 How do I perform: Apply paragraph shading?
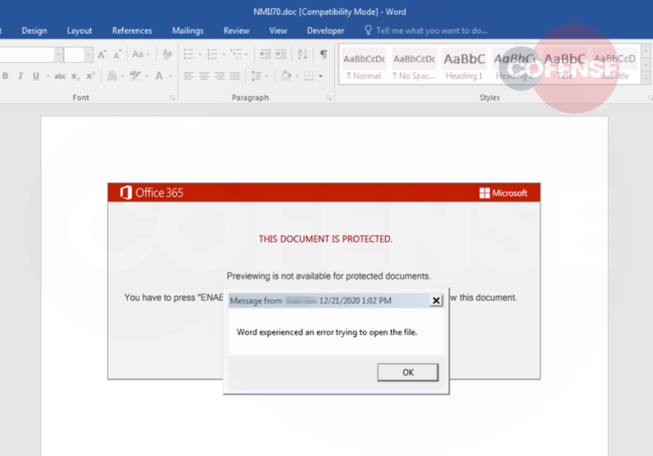(286, 76)
